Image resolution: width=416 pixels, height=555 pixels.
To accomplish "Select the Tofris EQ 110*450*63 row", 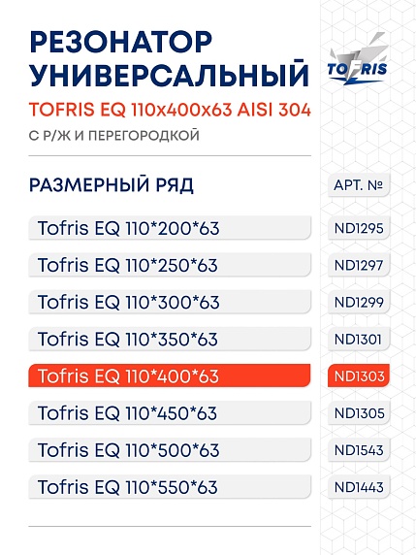I will click(x=170, y=412).
